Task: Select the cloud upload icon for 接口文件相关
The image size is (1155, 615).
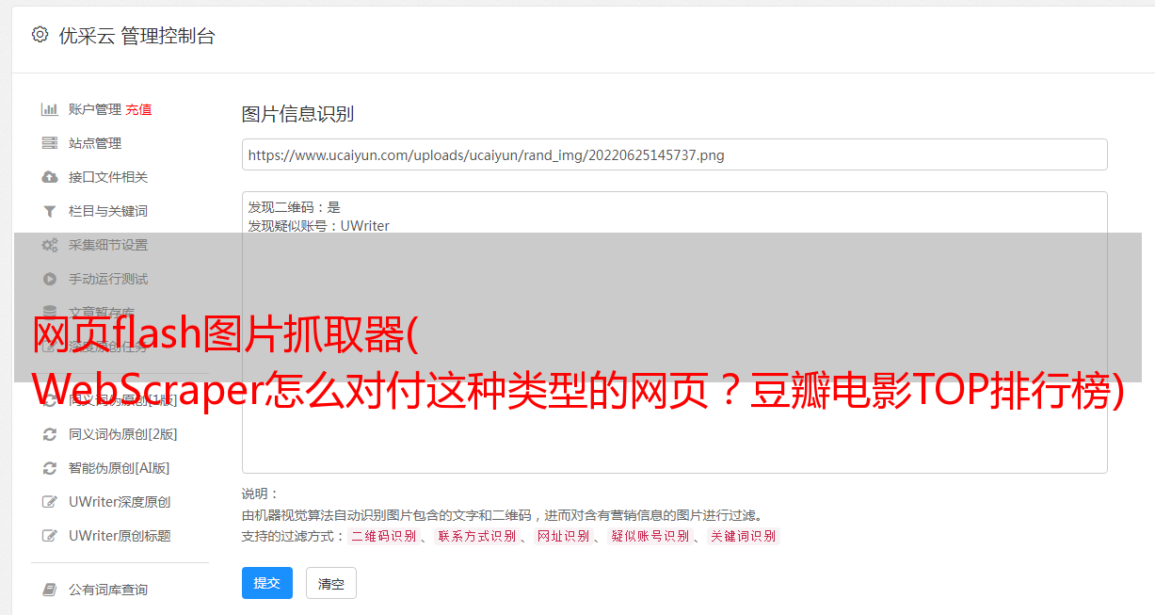Action: [x=50, y=177]
